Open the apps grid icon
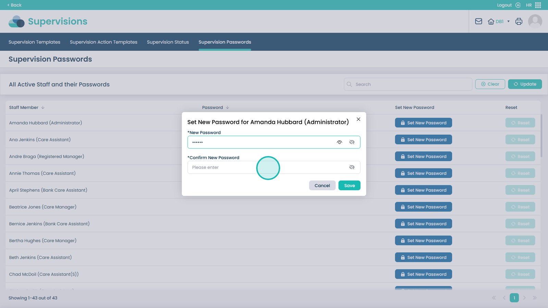 [538, 5]
